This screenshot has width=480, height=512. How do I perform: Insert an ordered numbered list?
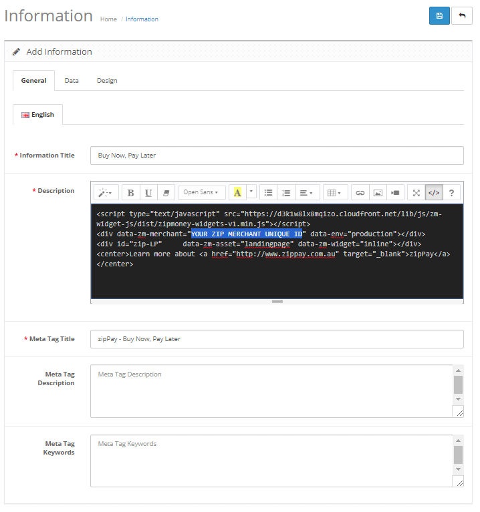click(286, 193)
